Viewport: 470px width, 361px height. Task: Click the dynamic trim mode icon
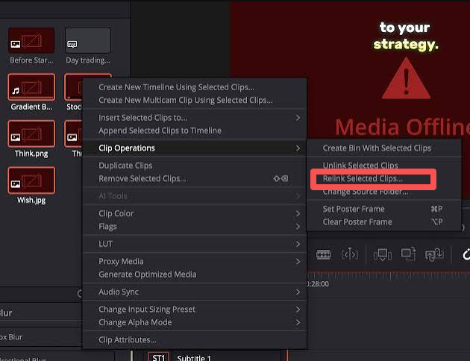point(349,254)
